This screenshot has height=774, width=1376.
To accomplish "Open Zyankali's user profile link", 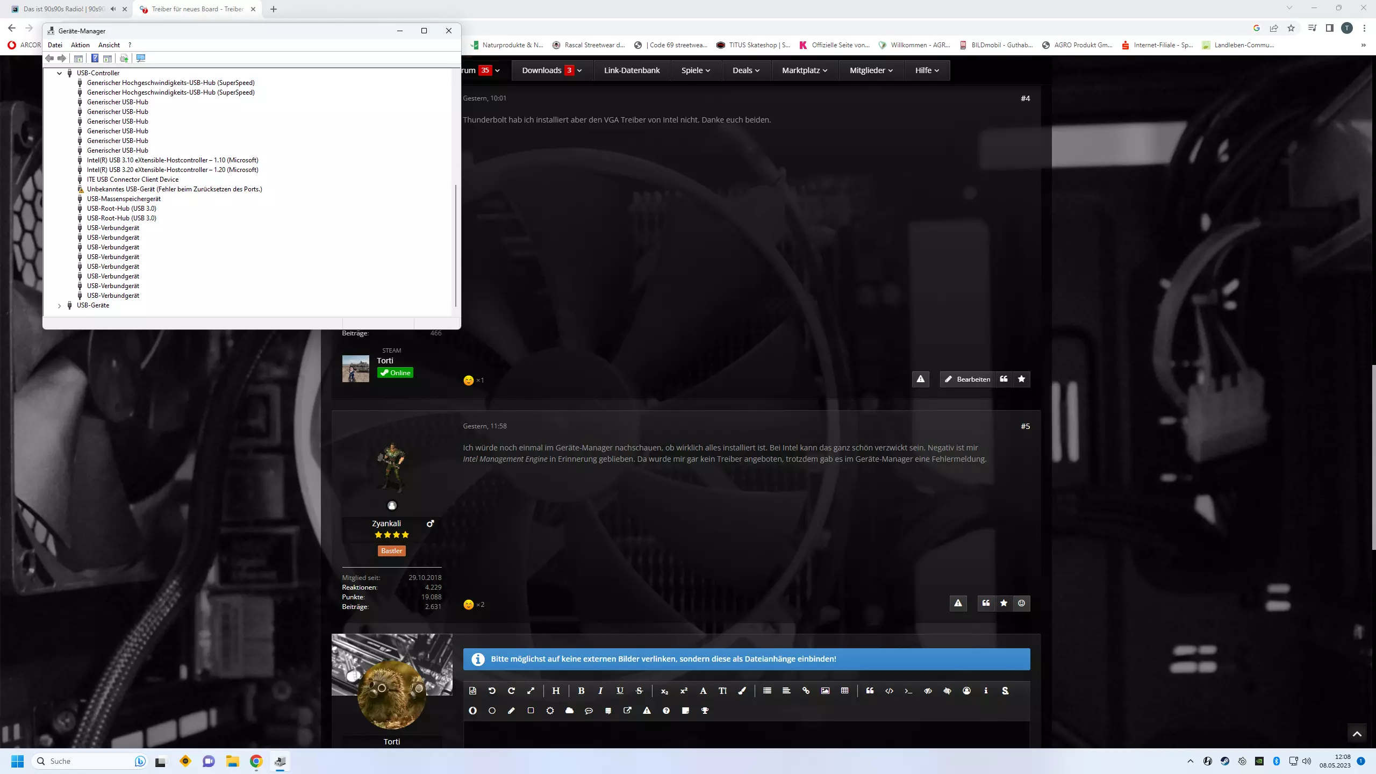I will pos(386,524).
